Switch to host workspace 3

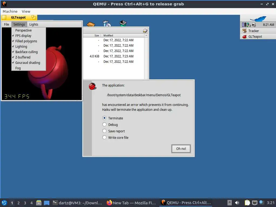tap(25, 203)
